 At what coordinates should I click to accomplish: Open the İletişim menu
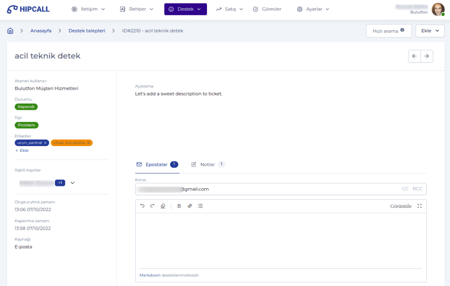coord(88,9)
